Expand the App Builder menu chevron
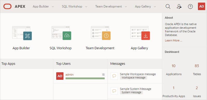 point(53,6)
